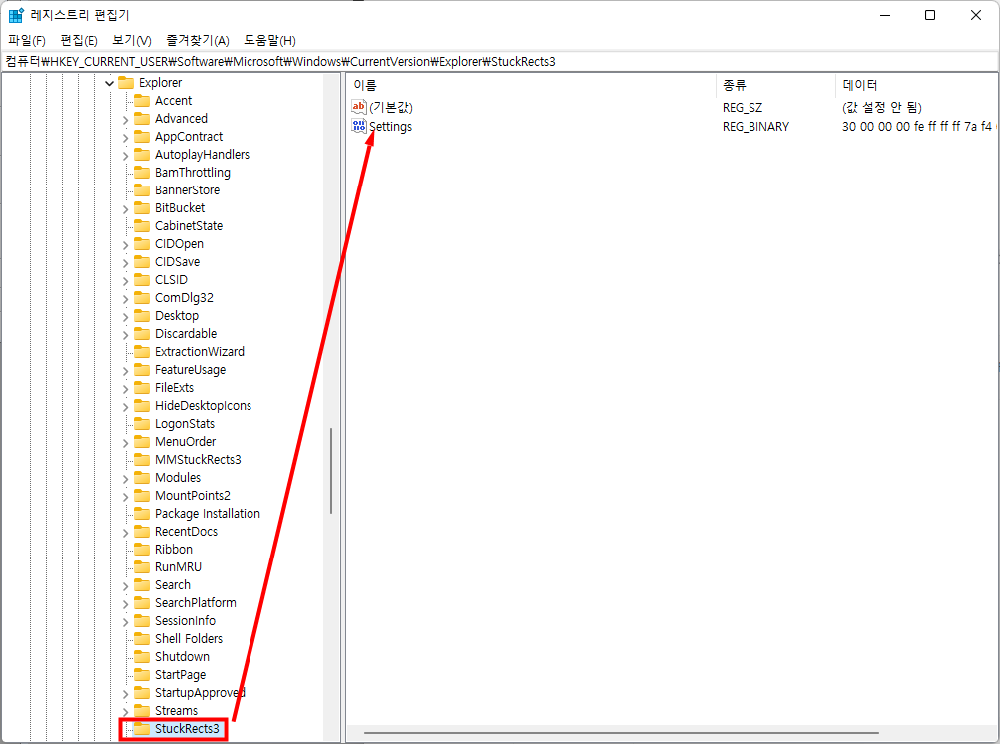Image resolution: width=1000 pixels, height=744 pixels.
Task: Click the ExtractionWizard folder icon
Action: pos(142,351)
